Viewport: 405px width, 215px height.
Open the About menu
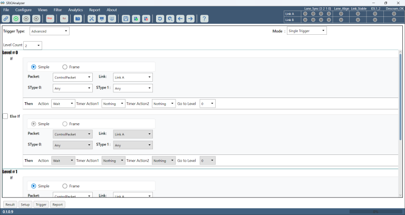tap(112, 10)
